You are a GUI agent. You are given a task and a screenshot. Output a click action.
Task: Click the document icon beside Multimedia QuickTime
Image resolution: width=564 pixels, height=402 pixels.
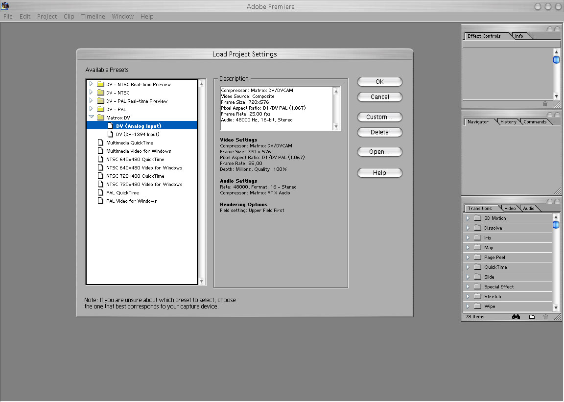point(101,142)
